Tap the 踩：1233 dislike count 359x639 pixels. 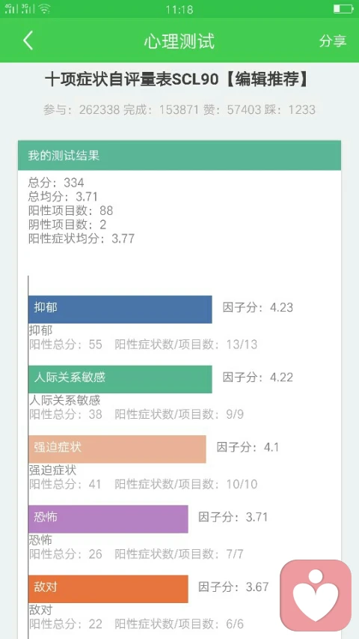tap(289, 109)
